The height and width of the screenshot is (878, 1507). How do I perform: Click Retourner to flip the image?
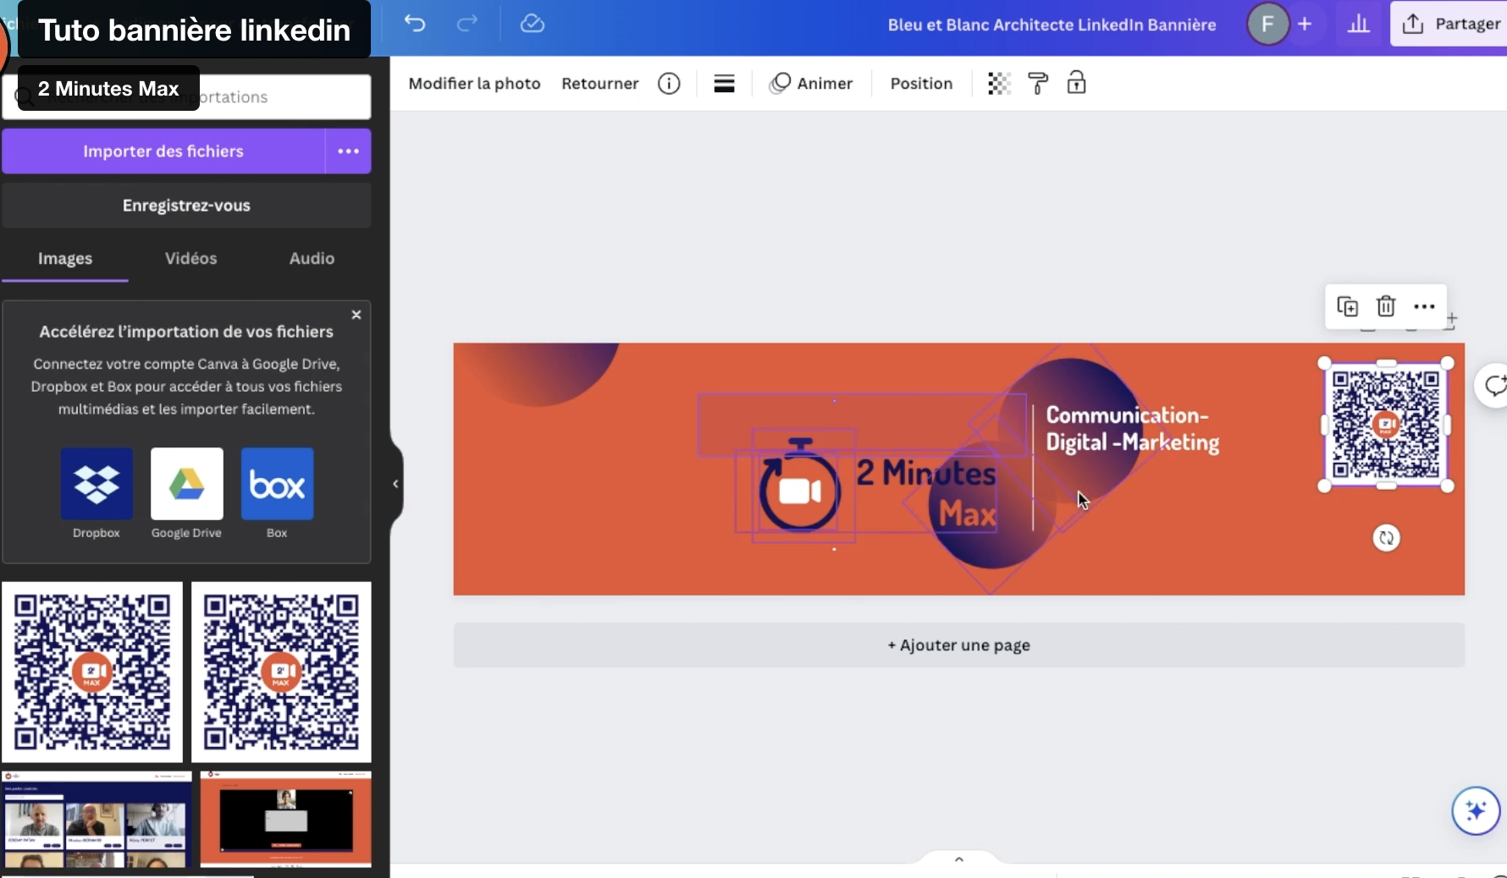pos(599,84)
